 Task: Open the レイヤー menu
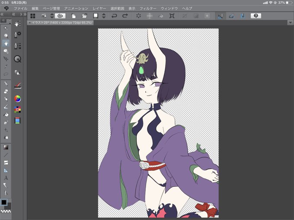[99, 9]
